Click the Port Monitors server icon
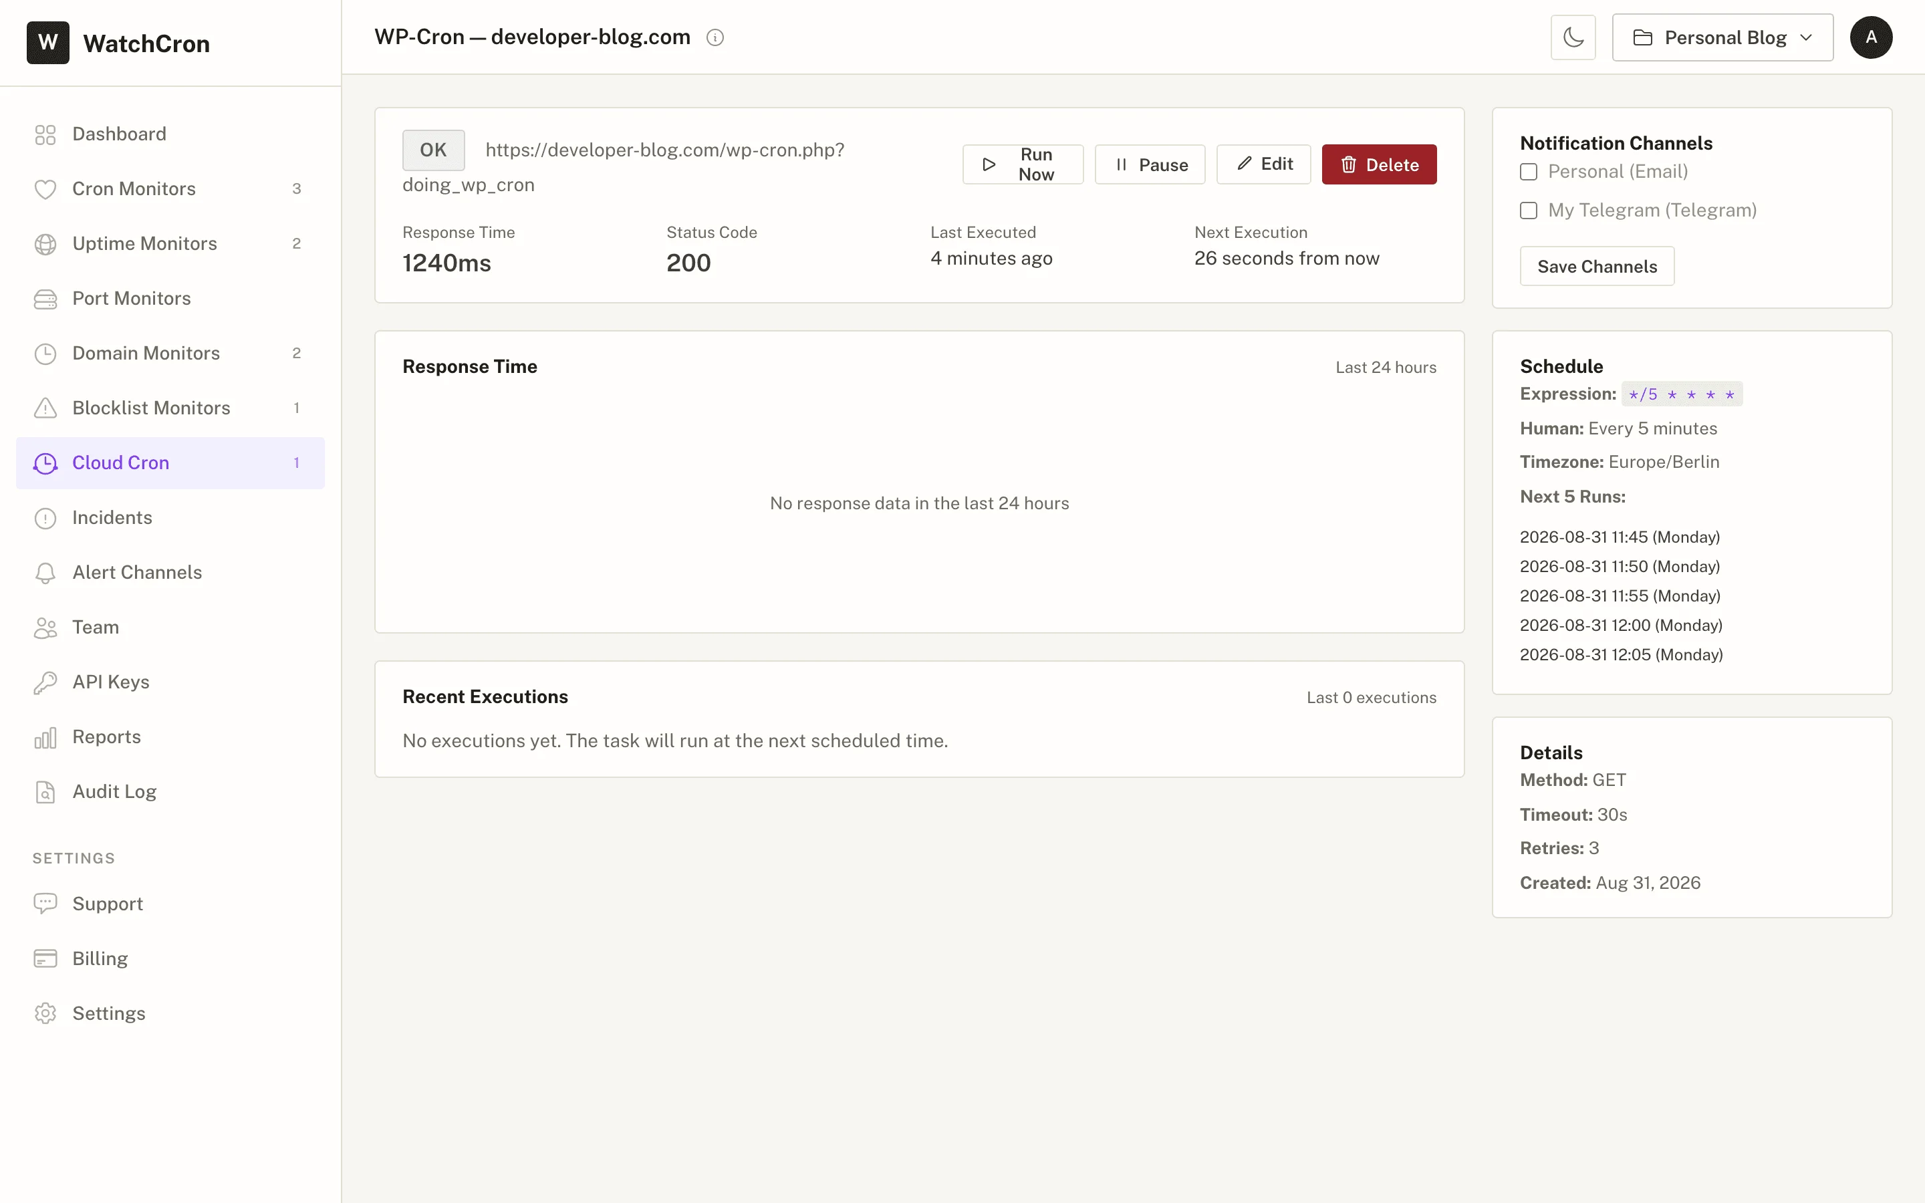The height and width of the screenshot is (1203, 1925). click(x=45, y=299)
